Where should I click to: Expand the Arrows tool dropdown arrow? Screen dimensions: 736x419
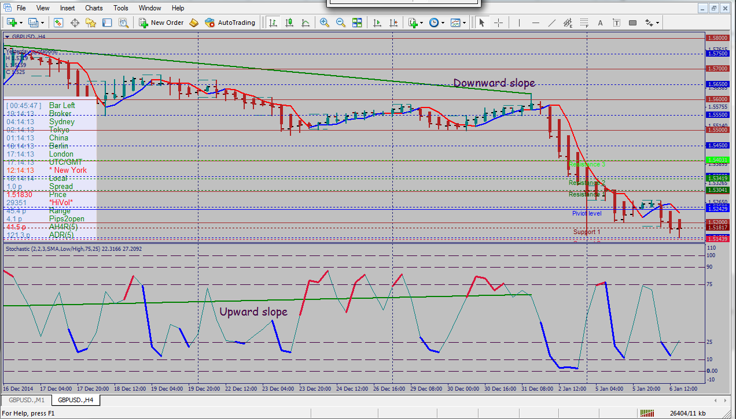[x=658, y=23]
